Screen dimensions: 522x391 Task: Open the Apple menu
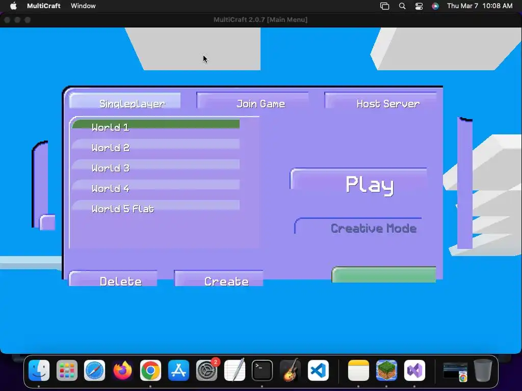point(13,6)
